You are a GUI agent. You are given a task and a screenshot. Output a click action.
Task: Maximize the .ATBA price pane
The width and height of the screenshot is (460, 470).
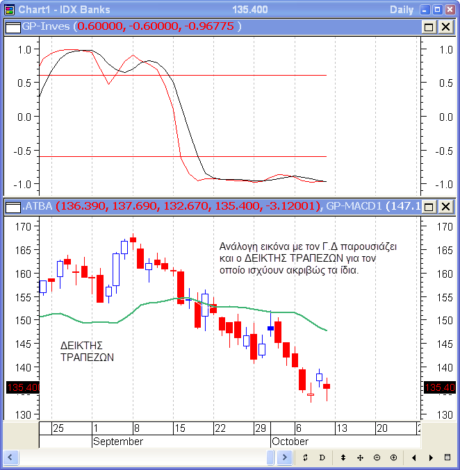point(429,206)
